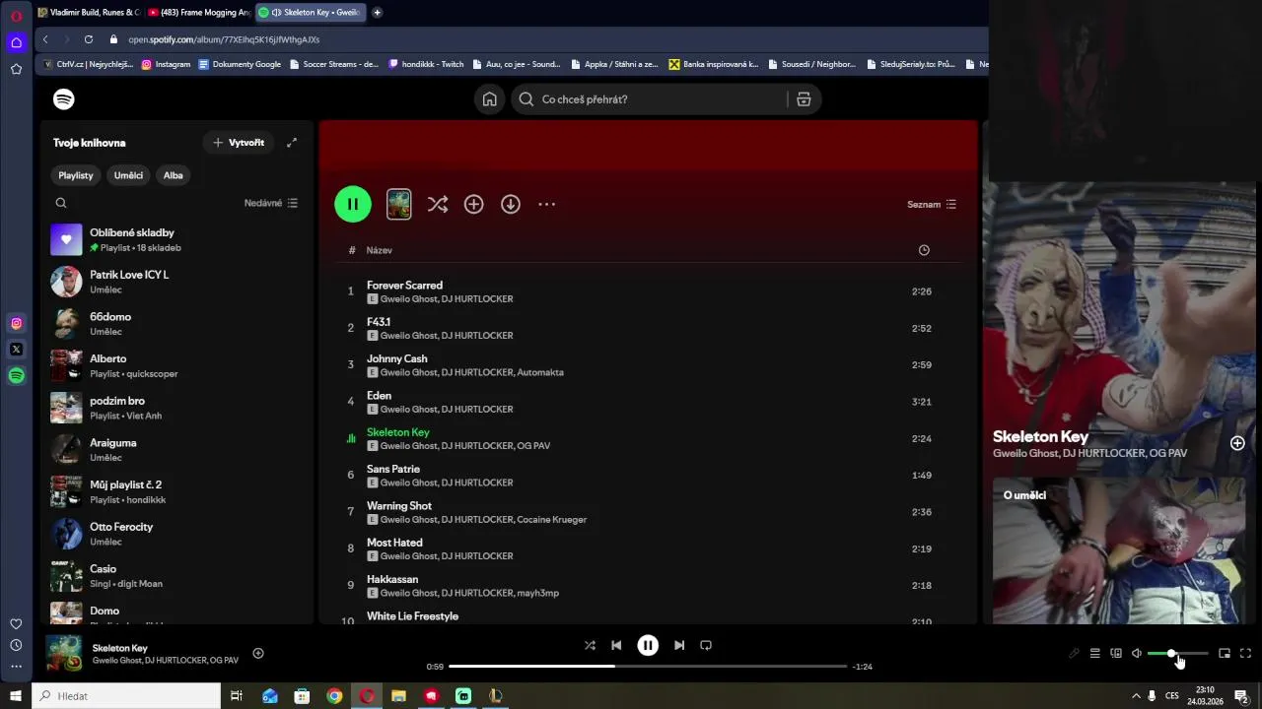Open the Browse icon in search bar
This screenshot has width=1262, height=709.
pyautogui.click(x=804, y=99)
